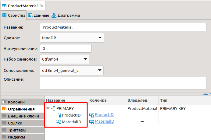The image size is (211, 140).
Task: Follow the MaterialID column link
Action: [x=104, y=121]
